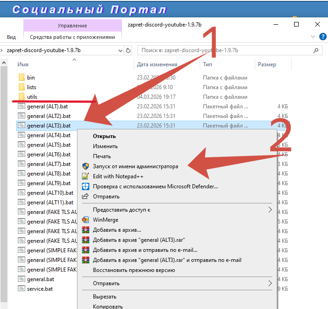Click the general (ALT2).bat file icon
Viewport: 328px width, 309px height.
tap(22, 116)
